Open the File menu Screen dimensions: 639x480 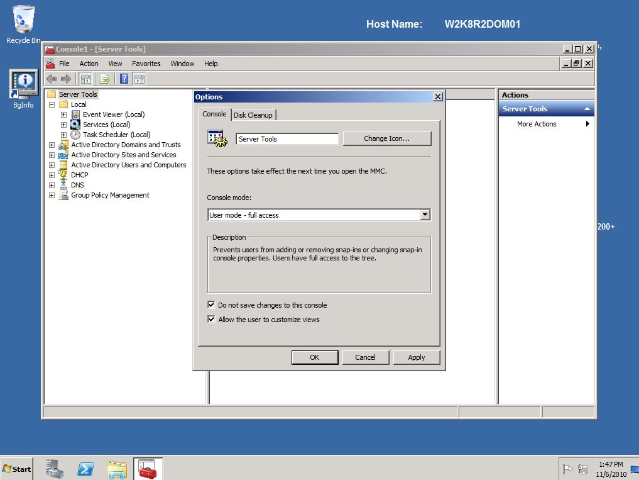[x=64, y=64]
